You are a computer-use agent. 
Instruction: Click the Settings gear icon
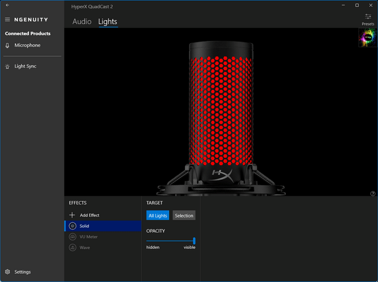point(8,272)
